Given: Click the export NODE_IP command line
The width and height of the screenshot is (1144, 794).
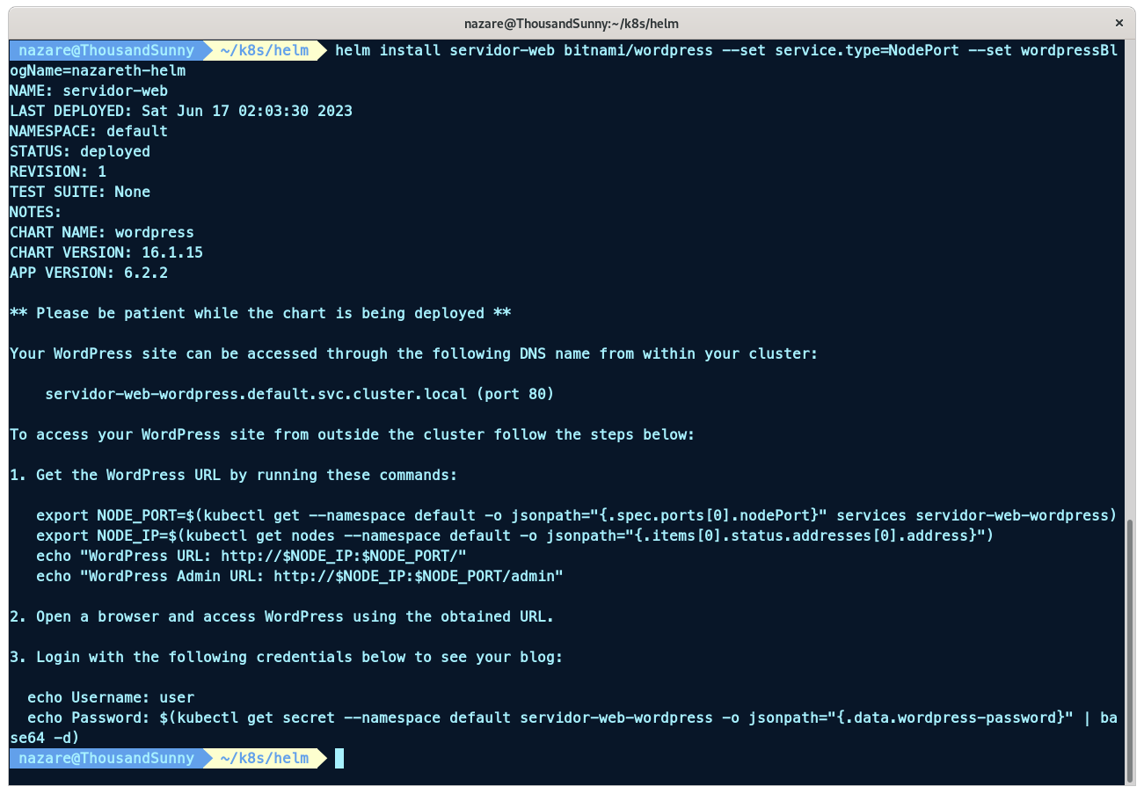Looking at the screenshot, I should pos(514,535).
